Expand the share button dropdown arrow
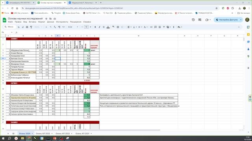This screenshot has height=141, width=252. pyautogui.click(x=241, y=20)
